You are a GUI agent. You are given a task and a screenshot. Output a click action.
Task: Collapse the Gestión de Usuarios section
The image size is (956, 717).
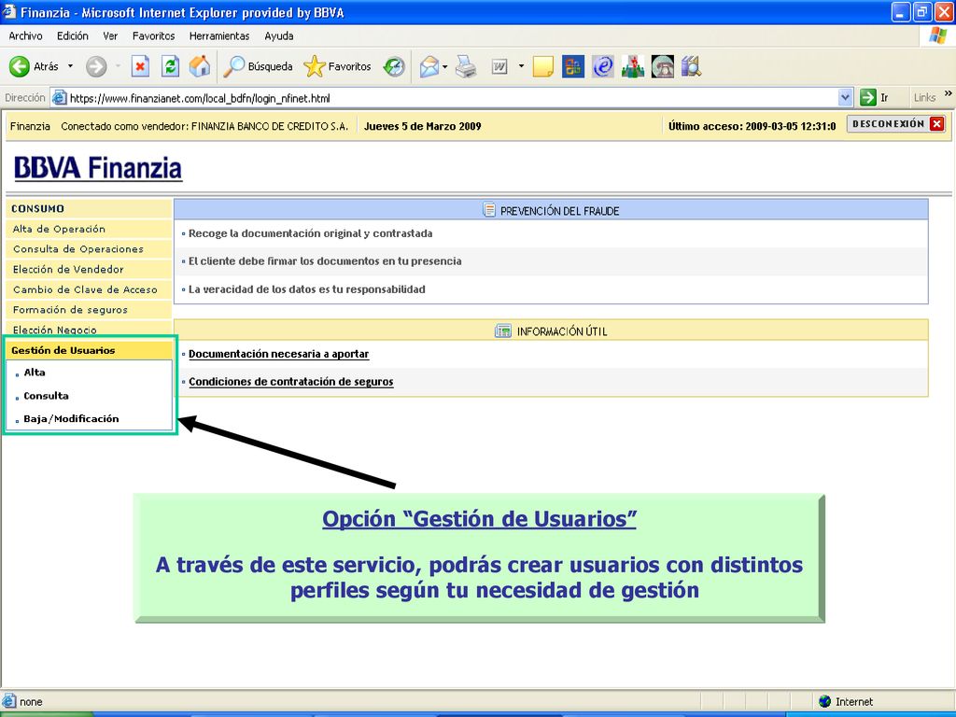point(89,351)
